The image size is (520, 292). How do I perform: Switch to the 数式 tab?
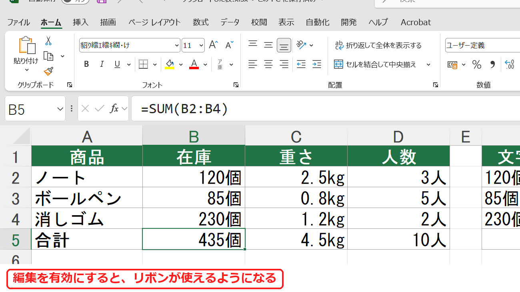pyautogui.click(x=201, y=22)
